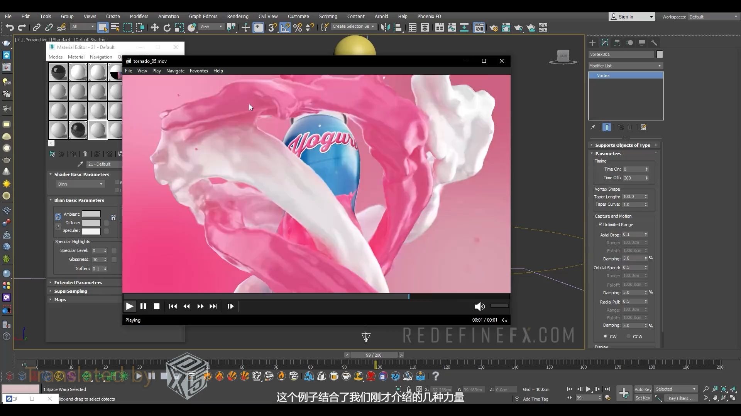
Task: Select the CW radio button
Action: 605,336
